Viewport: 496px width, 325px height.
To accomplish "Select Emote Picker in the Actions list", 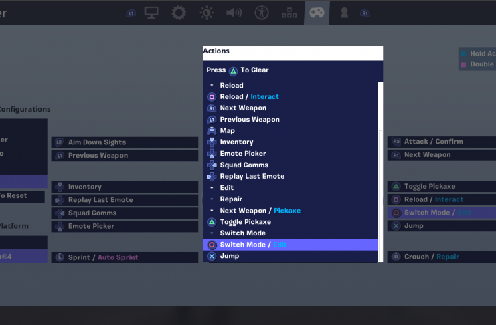I will pyautogui.click(x=291, y=154).
